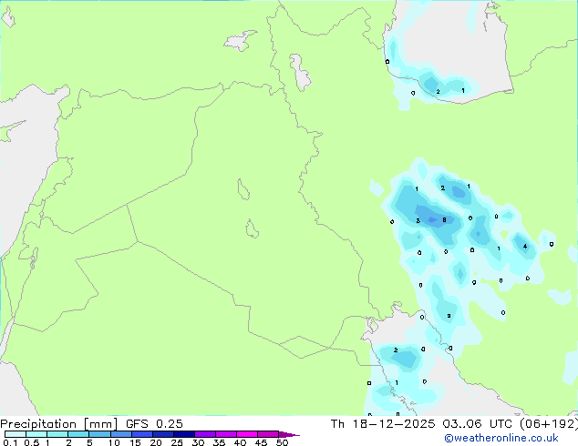Click the lightest 0.1–0.5 mm legend swatch
The height and width of the screenshot is (446, 578).
click(15, 434)
